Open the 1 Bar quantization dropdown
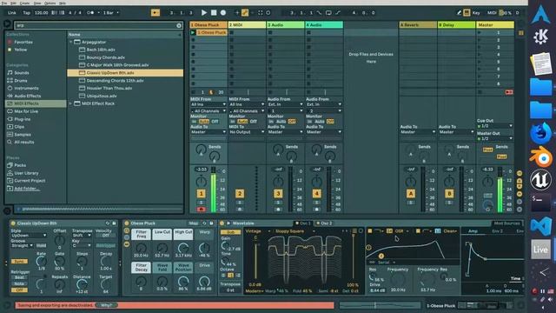The image size is (556, 313). [x=110, y=13]
